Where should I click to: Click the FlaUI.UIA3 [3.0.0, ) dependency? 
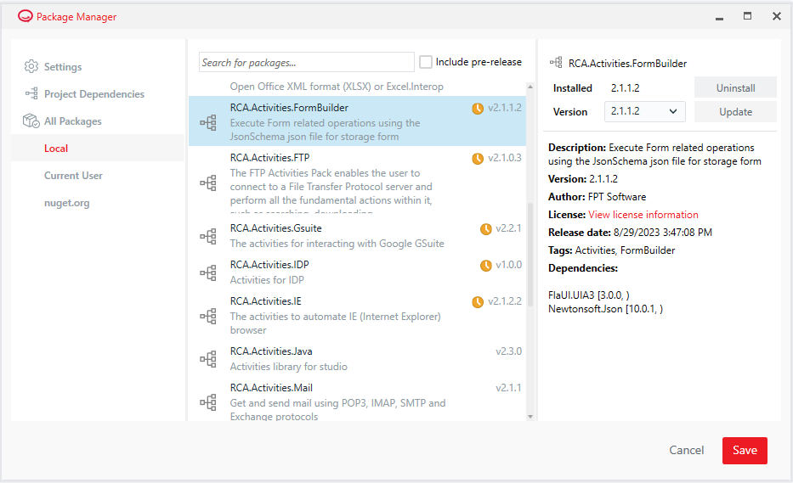point(589,295)
